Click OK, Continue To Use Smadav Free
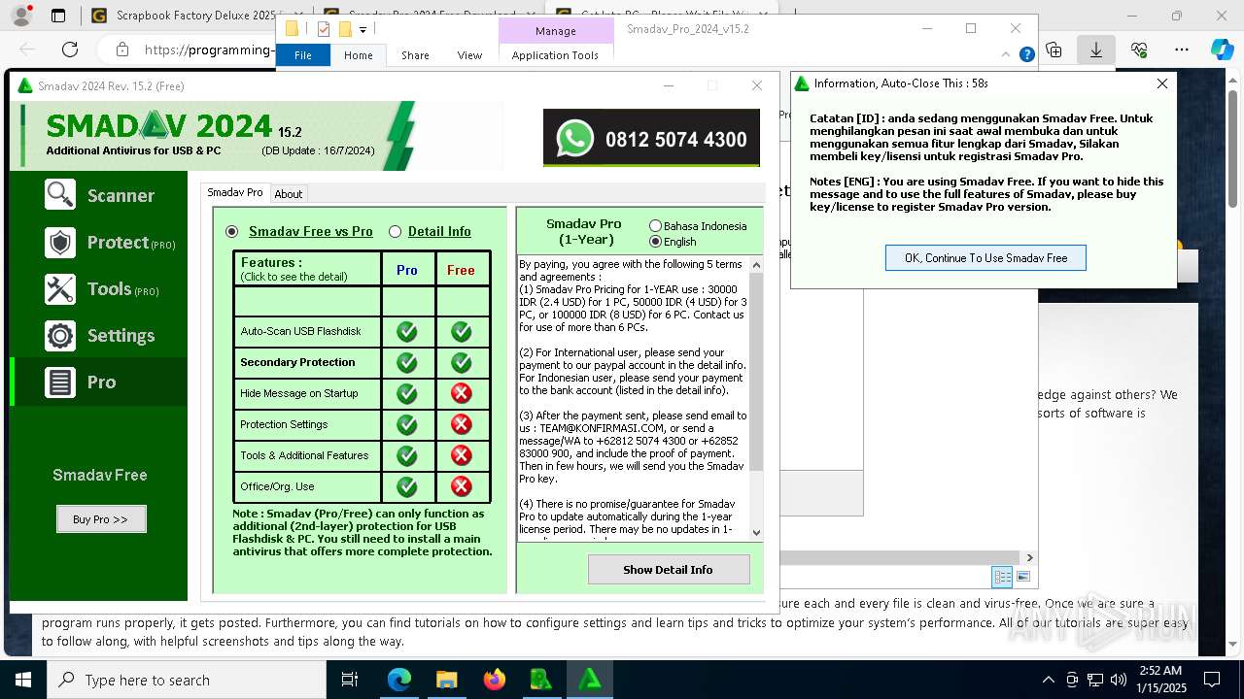Screen dimensions: 1244x699 pos(985,258)
